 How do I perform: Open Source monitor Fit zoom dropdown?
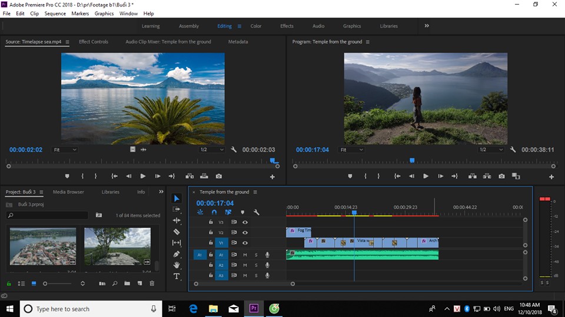click(65, 149)
